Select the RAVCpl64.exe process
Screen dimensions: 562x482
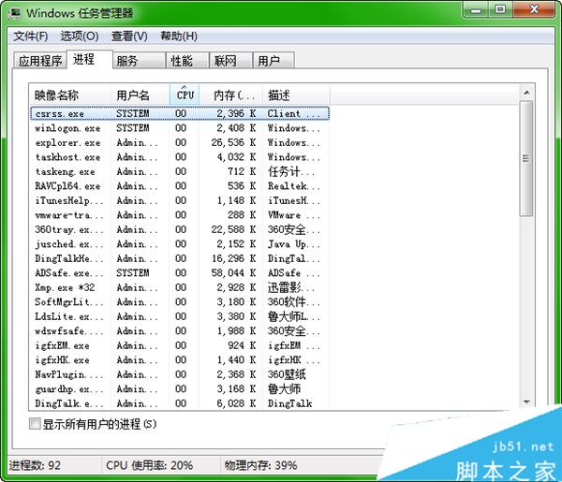tap(180, 186)
